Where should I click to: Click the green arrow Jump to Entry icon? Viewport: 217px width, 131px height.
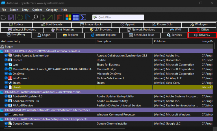50,17
